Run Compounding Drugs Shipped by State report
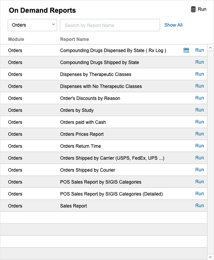The width and height of the screenshot is (214, 260). tap(200, 62)
